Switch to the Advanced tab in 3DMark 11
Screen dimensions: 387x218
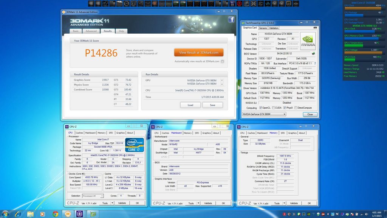coord(91,31)
